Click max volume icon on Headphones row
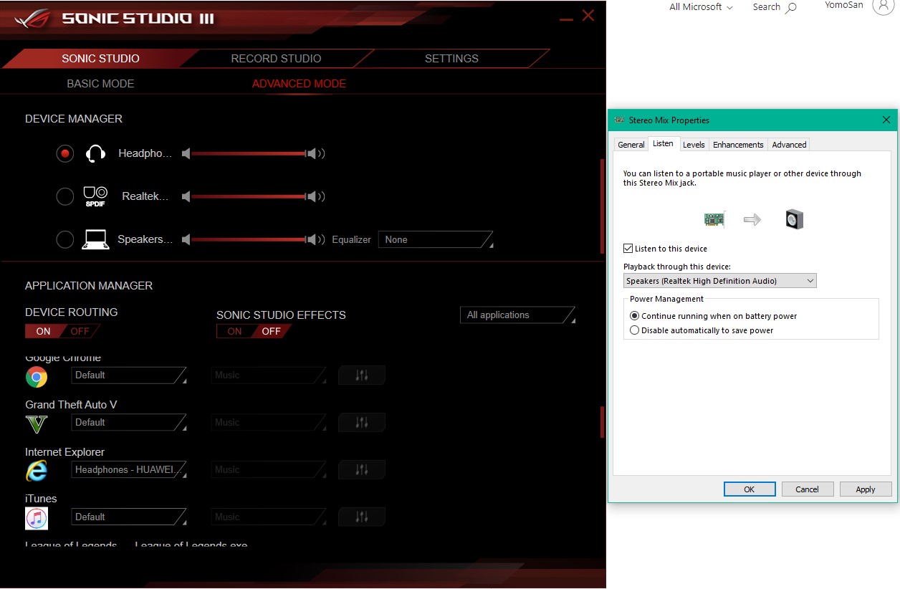900x589 pixels. [315, 153]
